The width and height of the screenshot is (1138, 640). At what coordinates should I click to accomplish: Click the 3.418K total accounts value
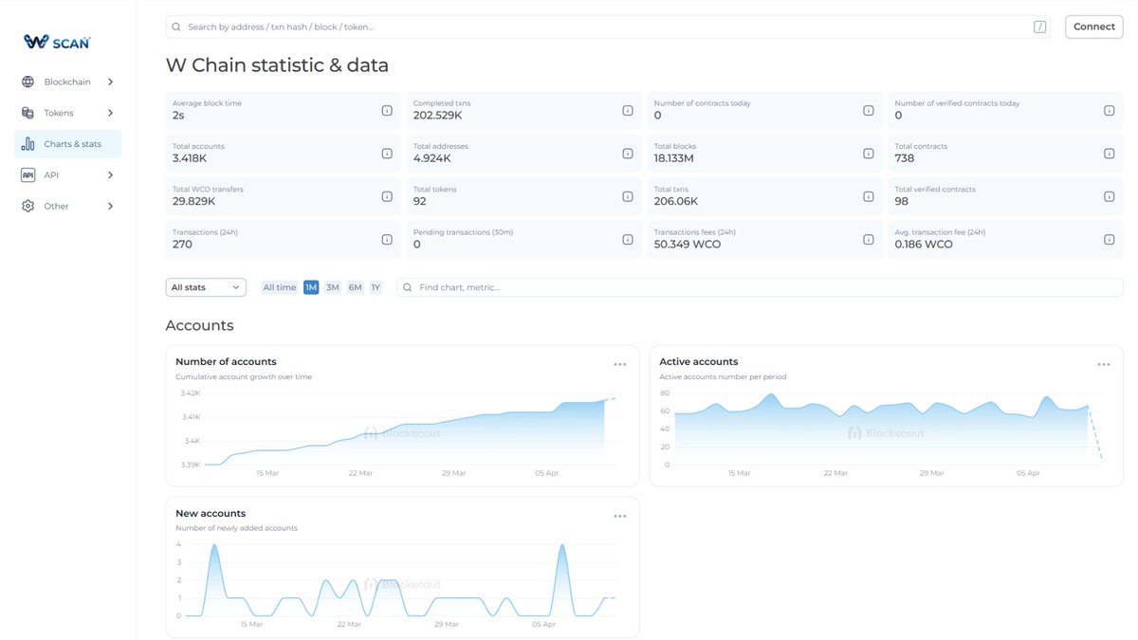point(190,158)
